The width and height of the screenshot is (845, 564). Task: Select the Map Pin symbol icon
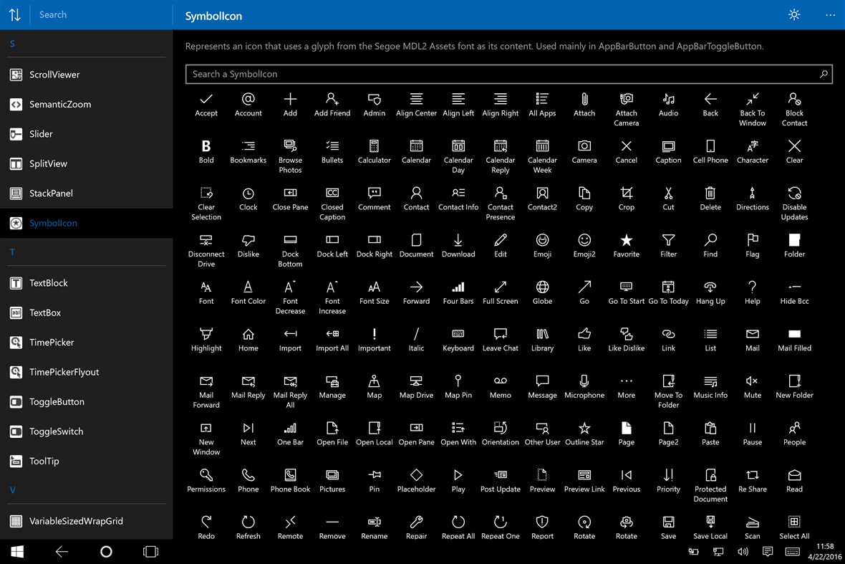coord(458,380)
